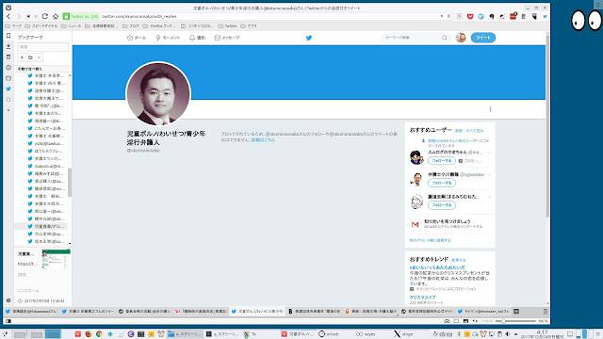Open the History panel clock icon
The image size is (603, 339).
point(8,68)
